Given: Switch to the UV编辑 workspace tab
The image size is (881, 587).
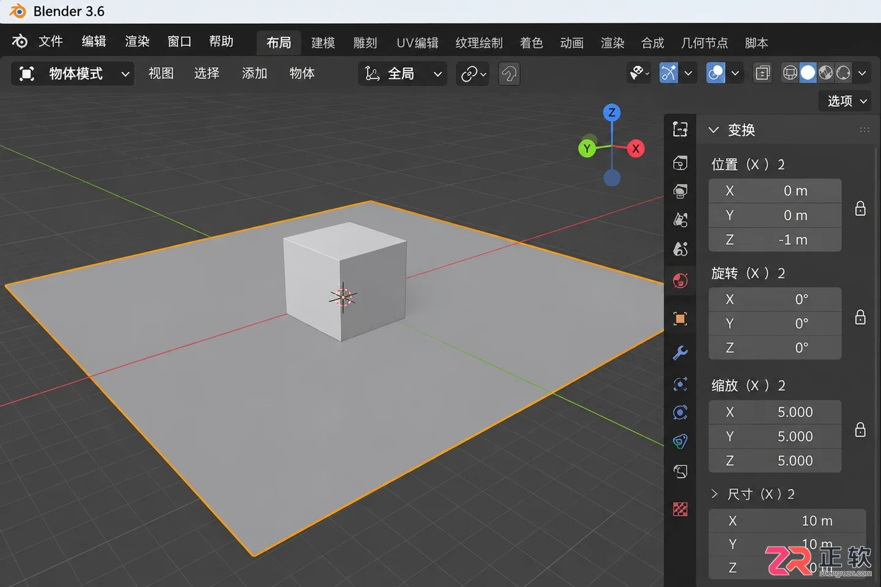Looking at the screenshot, I should tap(417, 43).
